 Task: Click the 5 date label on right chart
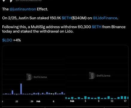tap(85, 101)
